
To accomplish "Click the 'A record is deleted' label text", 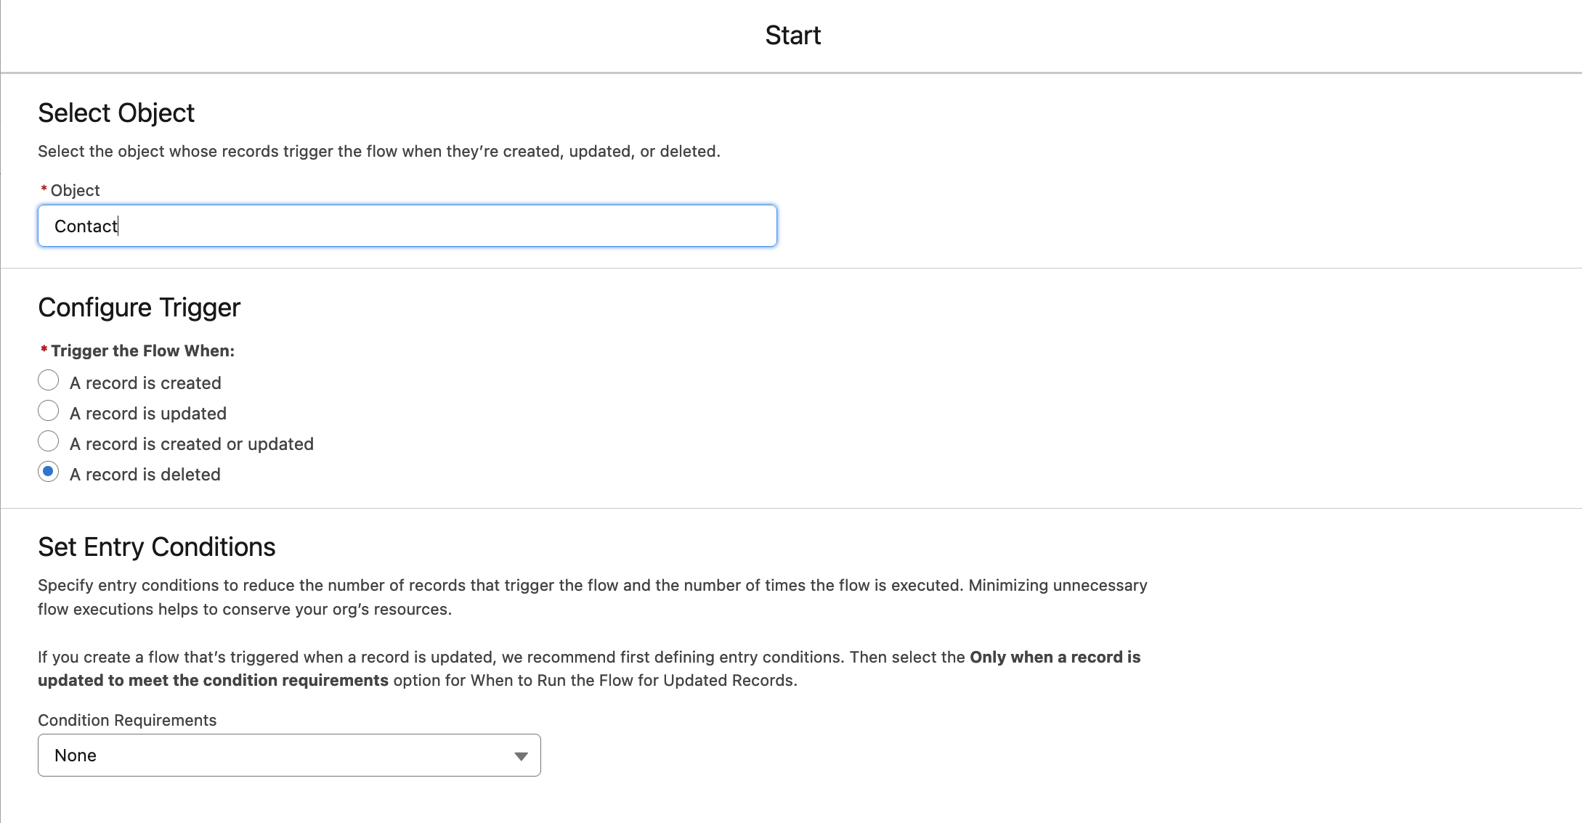I will (145, 474).
